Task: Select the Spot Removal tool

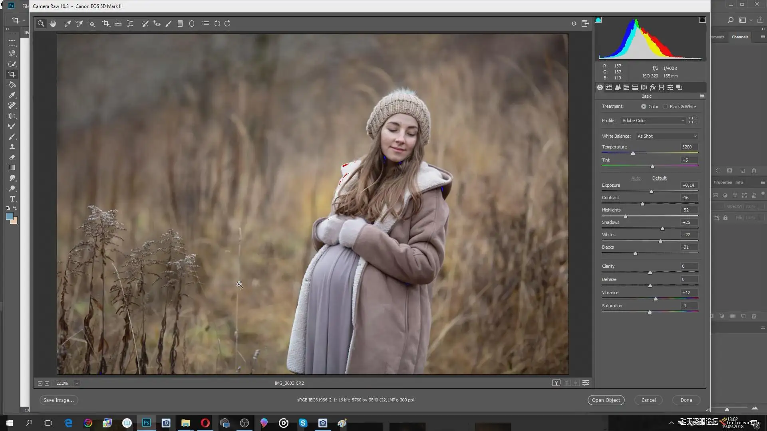Action: pos(145,24)
